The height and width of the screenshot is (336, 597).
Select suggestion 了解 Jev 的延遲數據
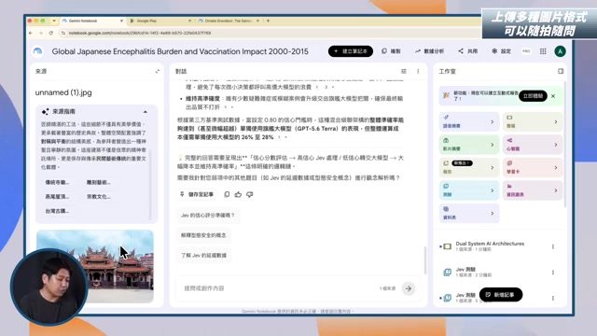click(x=203, y=255)
